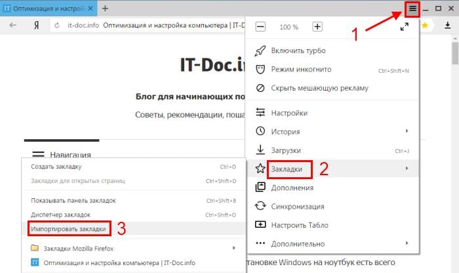
Task: Click the zoom out minus button
Action: [x=260, y=27]
